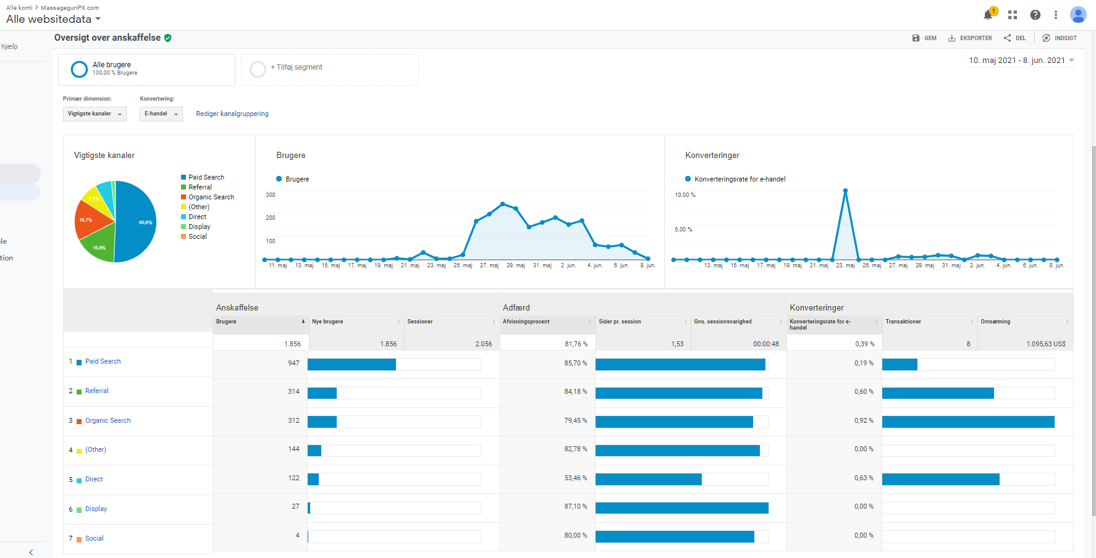Open the E-handel conversion dropdown
This screenshot has height=558, width=1096.
coord(161,114)
